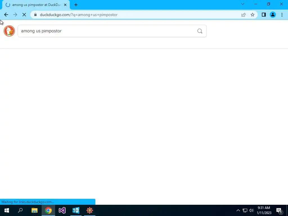This screenshot has height=216, width=288.
Task: Show hidden system tray icons
Action: click(238, 210)
